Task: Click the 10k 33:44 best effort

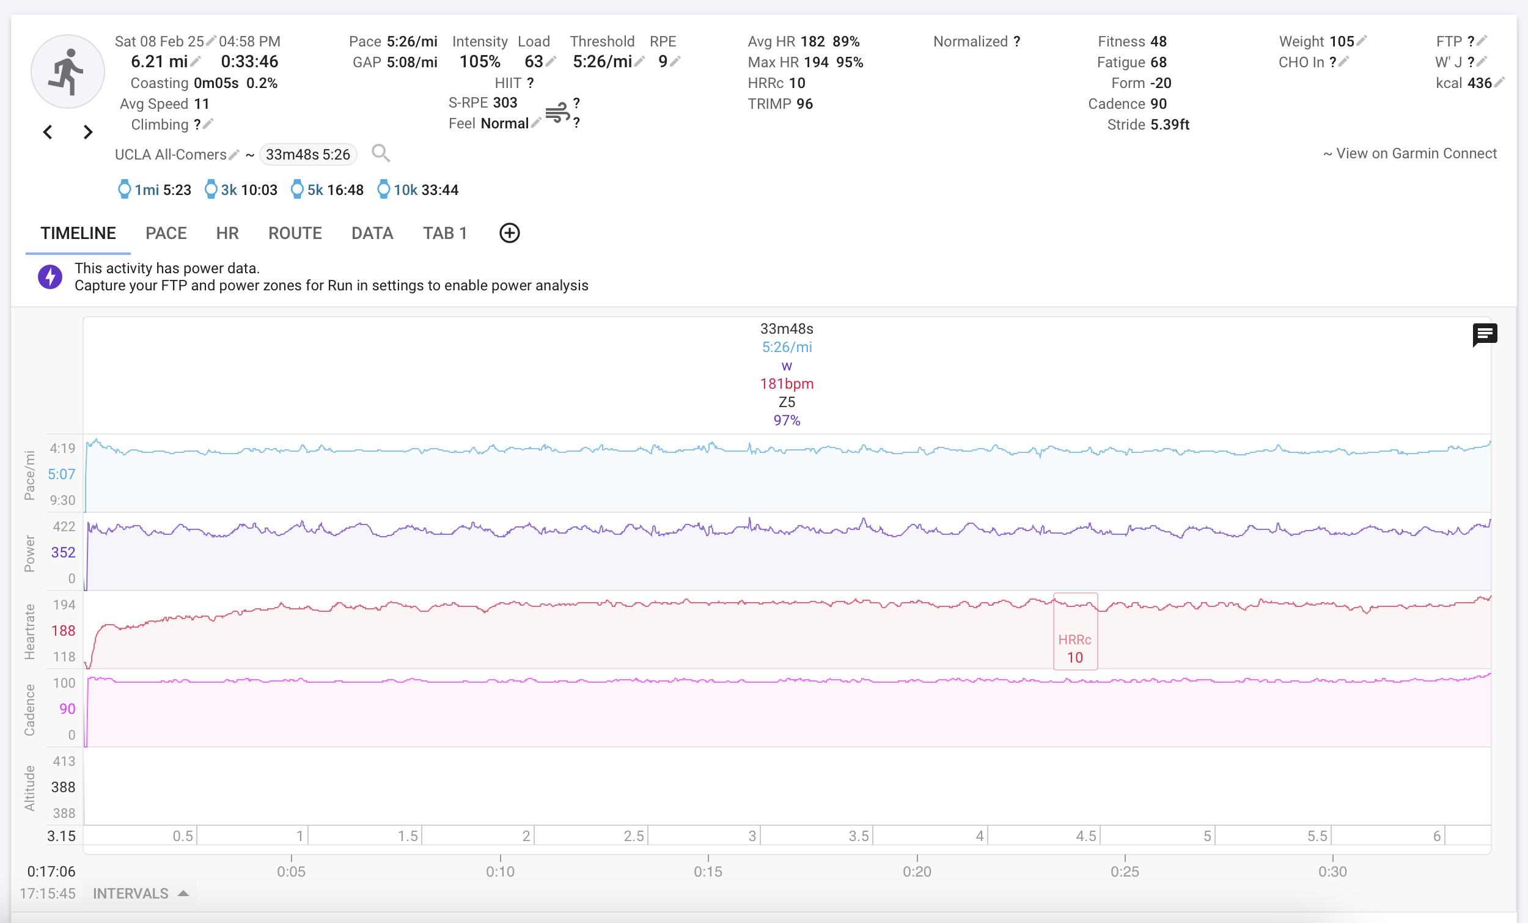Action: tap(418, 190)
